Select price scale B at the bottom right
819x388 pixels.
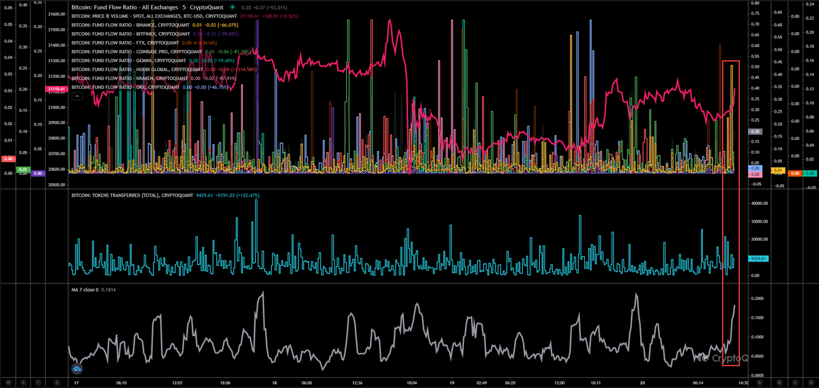tap(779, 382)
